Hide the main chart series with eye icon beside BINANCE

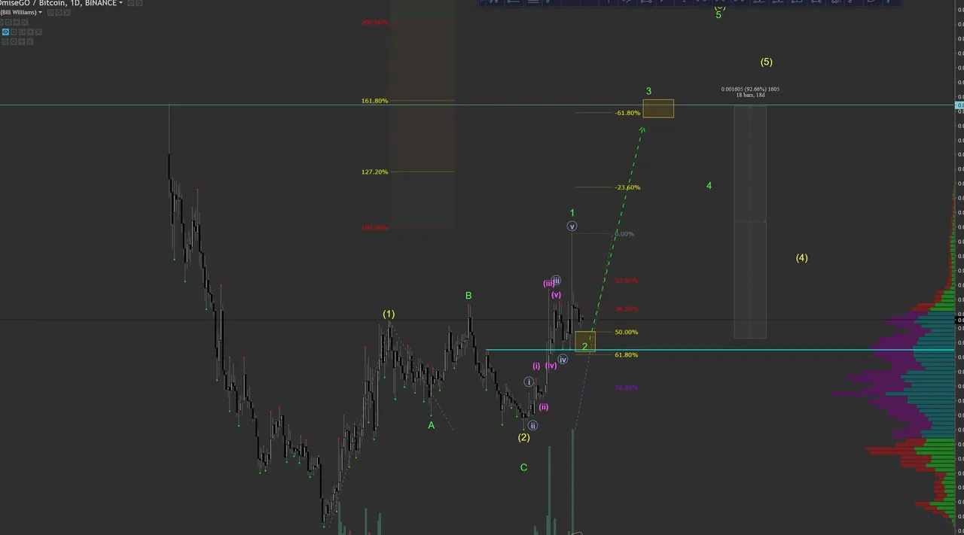131,2
